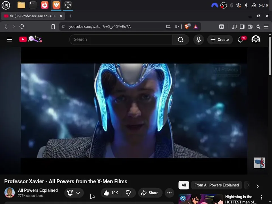272x204 pixels.
Task: Click the 775K subscribers text
Action: point(30,196)
